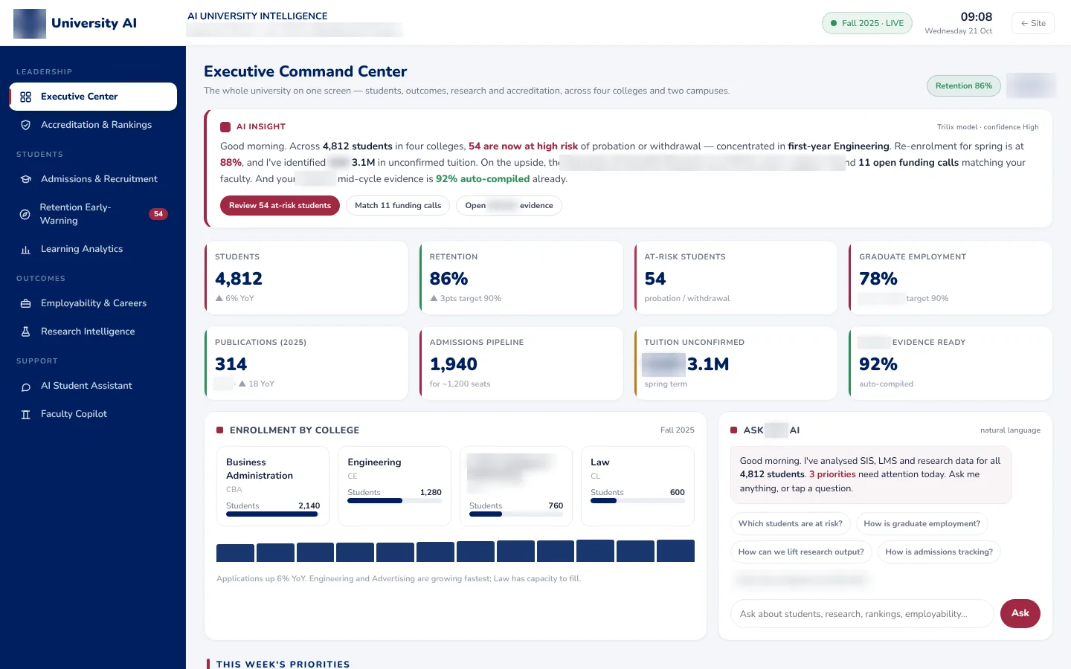Open the Business Administration college card
The height and width of the screenshot is (669, 1071).
(273, 486)
